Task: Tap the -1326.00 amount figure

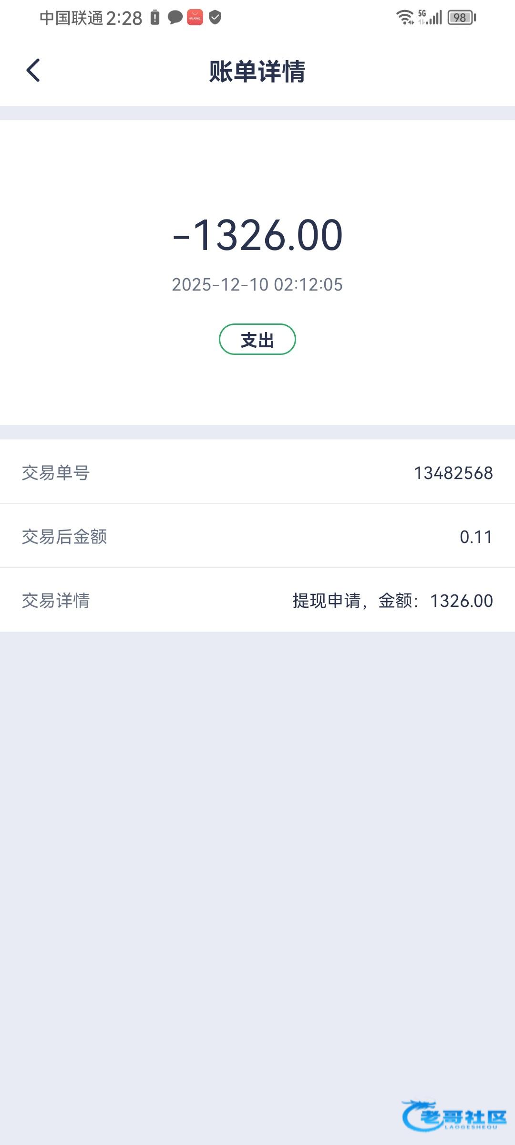Action: (x=257, y=235)
